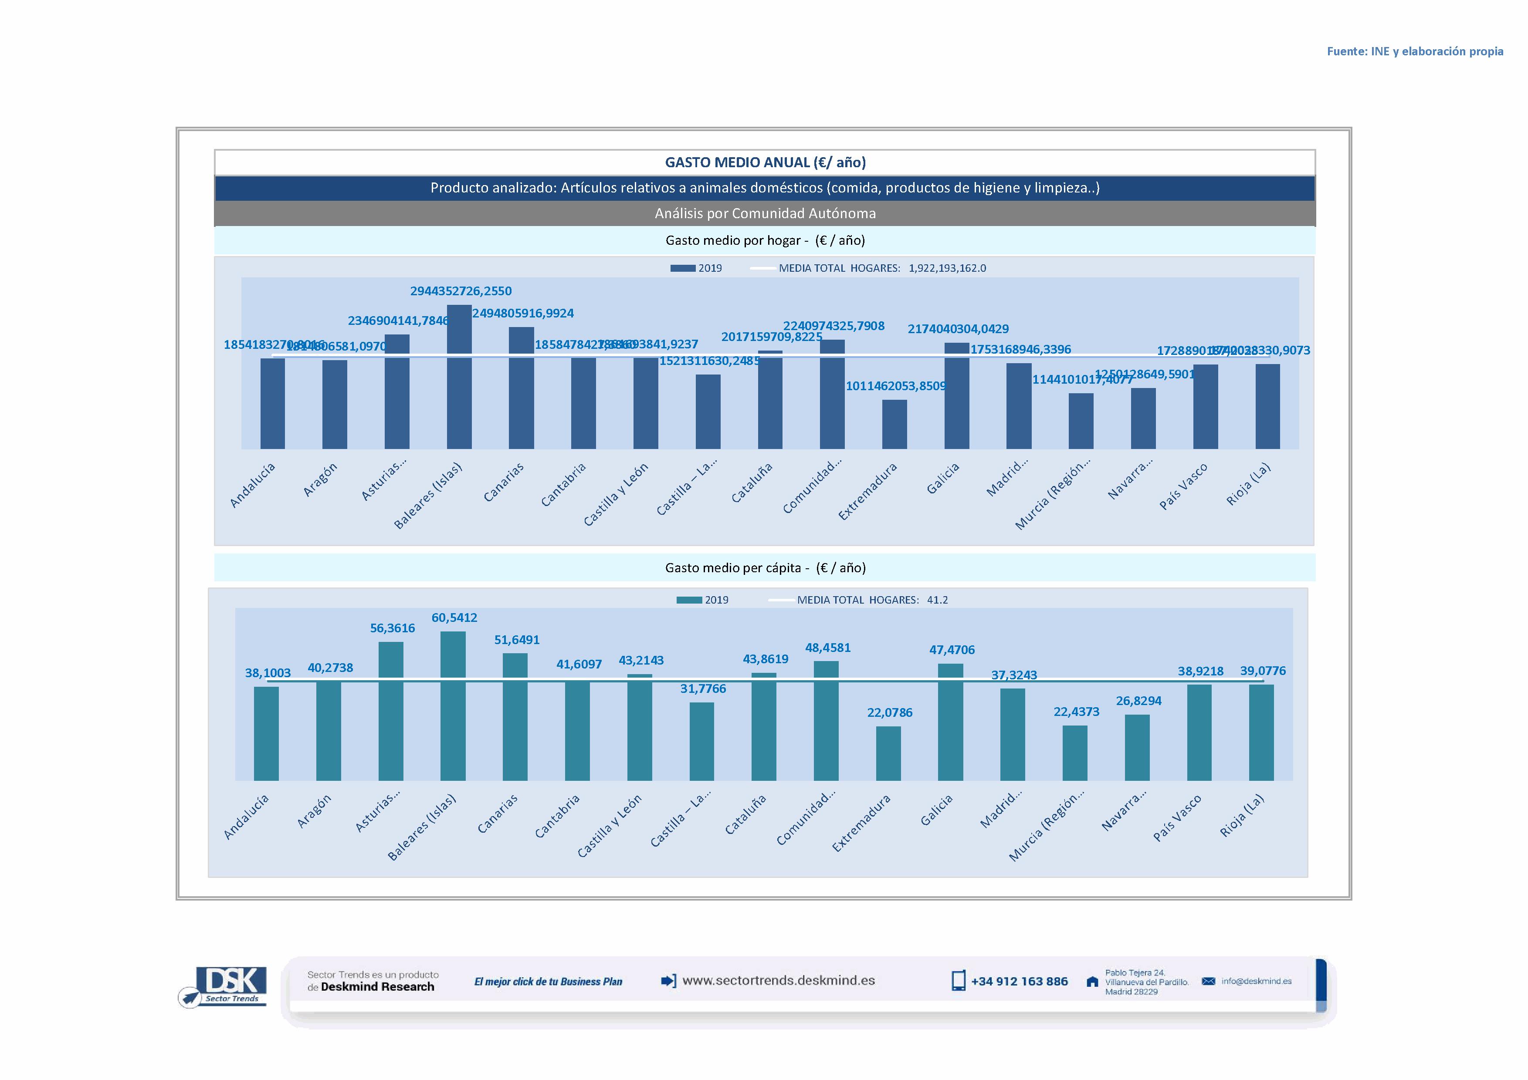Click the teal 2019 legend marker, bottom chart
This screenshot has width=1528, height=1080.
689,600
